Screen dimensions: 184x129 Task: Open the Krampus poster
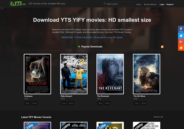tap(37, 74)
